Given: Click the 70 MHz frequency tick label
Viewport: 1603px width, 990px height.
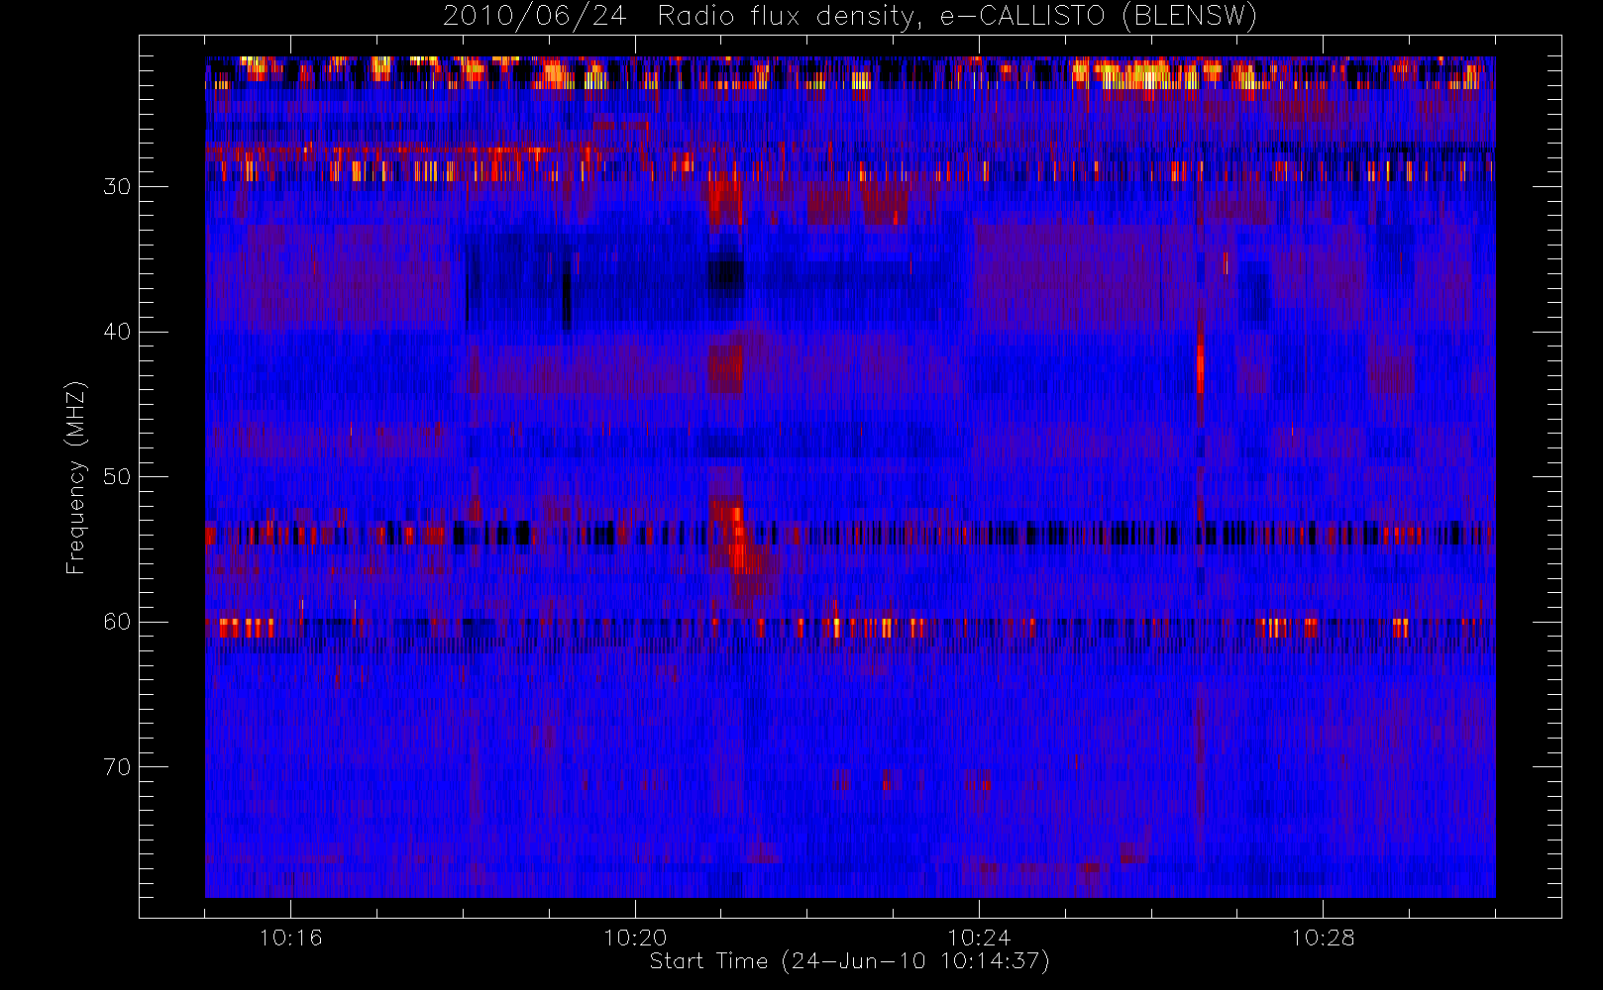Looking at the screenshot, I should point(117,767).
